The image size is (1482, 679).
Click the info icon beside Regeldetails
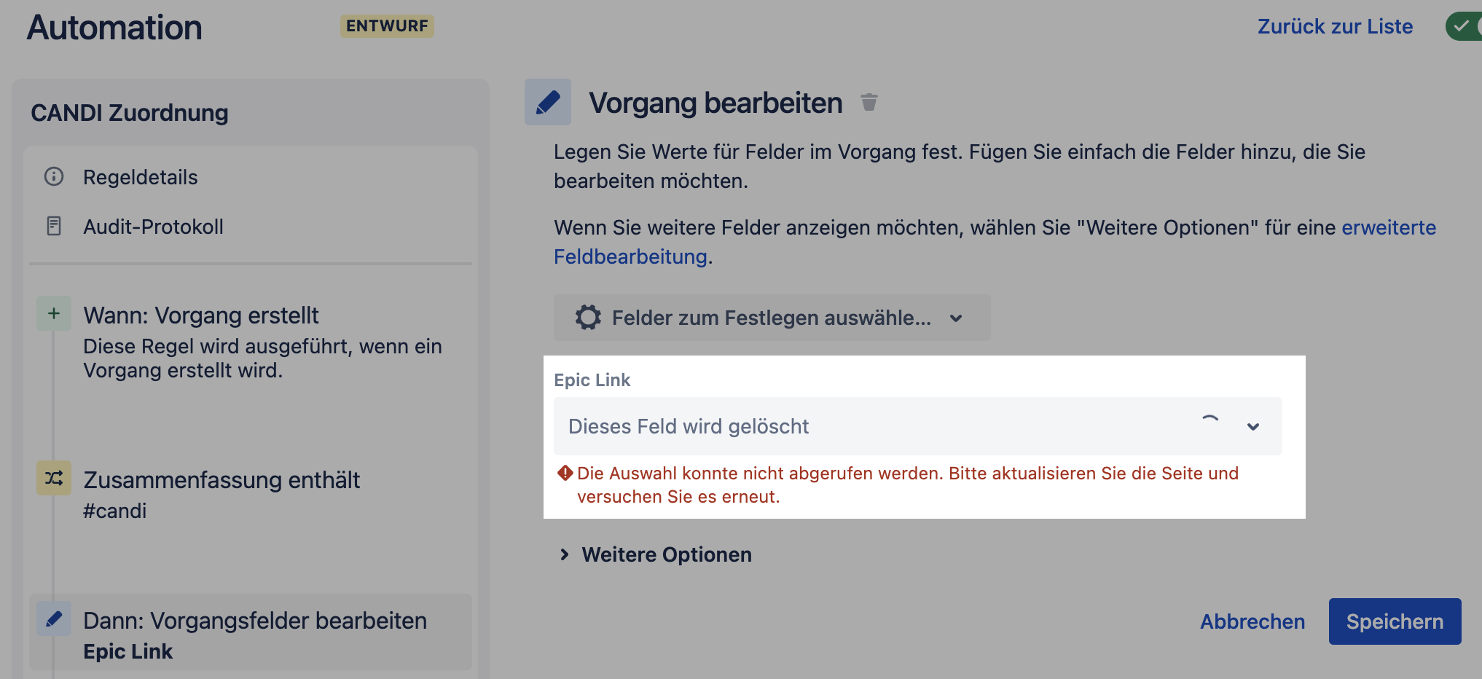tap(54, 176)
